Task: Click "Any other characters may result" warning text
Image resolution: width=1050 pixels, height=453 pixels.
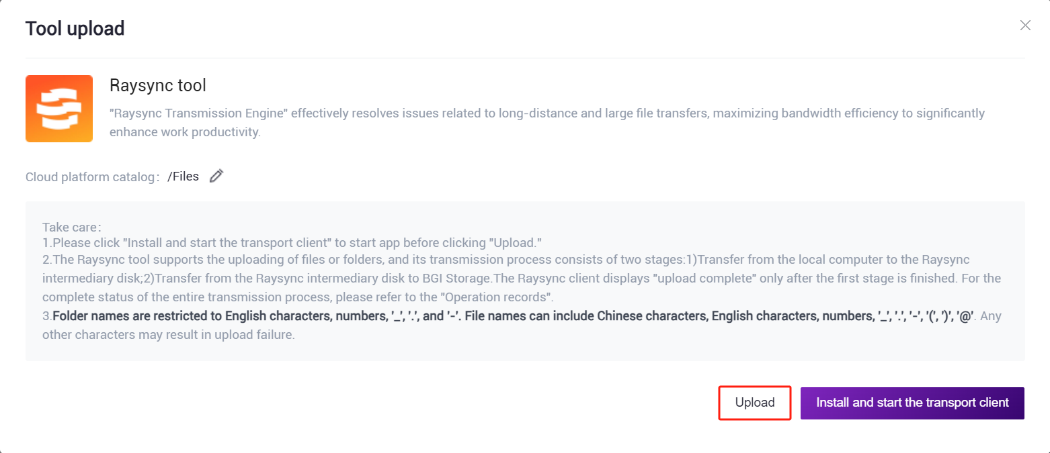Action: click(522, 325)
